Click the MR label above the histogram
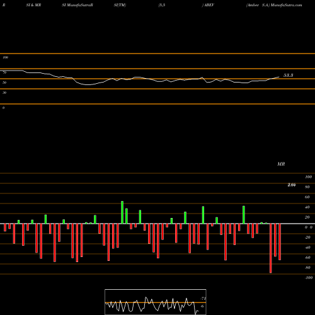Screen dimensions: 315x315 point(281,164)
